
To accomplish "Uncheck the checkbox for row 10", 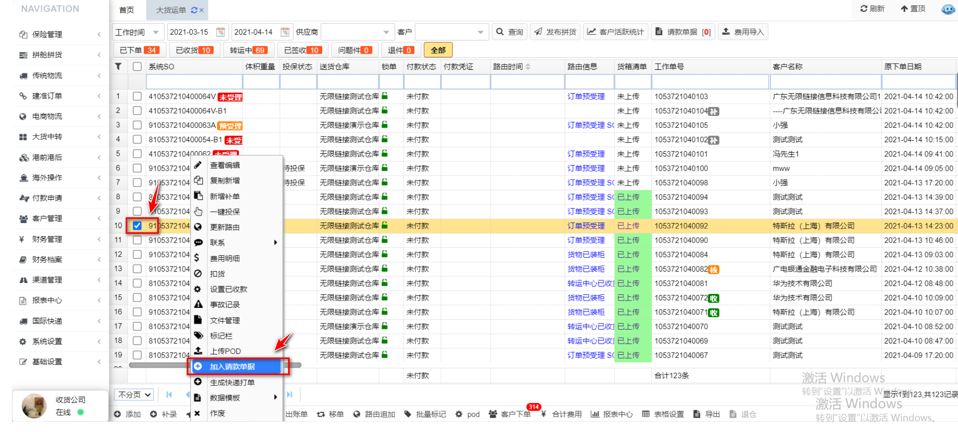I will point(137,226).
